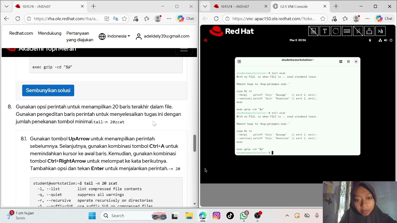This screenshot has width=397, height=223.
Task: Open the accessibility menu in the GNOME top bar
Action: [370, 40]
